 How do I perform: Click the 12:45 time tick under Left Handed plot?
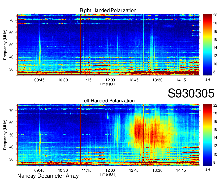[x=134, y=170]
